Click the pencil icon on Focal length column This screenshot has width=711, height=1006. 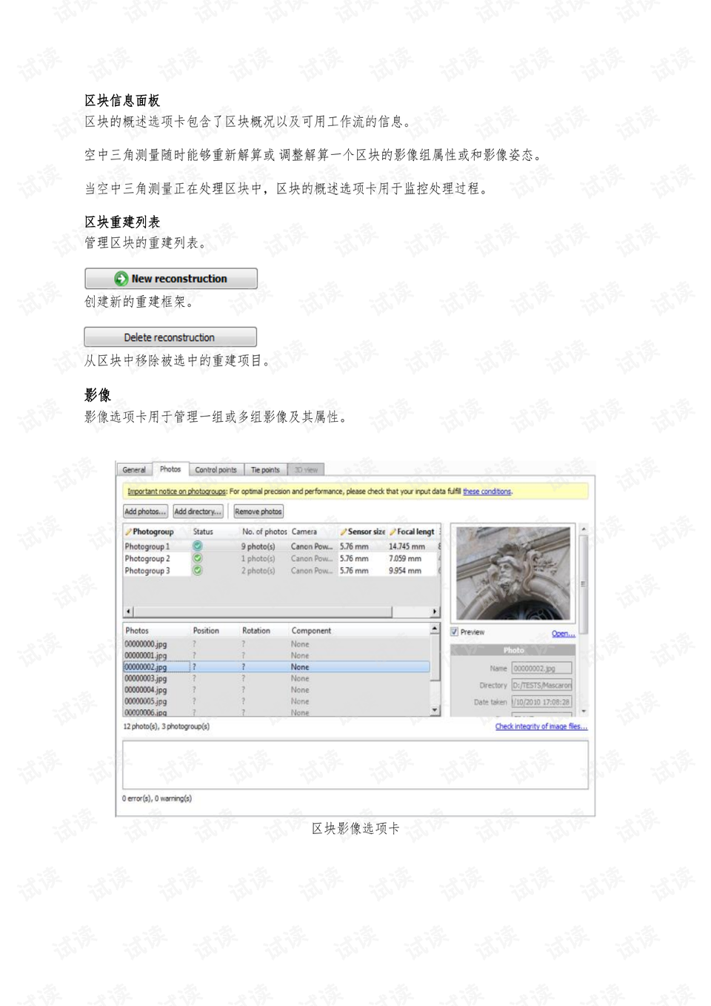(x=391, y=531)
